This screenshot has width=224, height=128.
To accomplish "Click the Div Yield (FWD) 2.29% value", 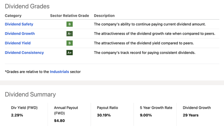I will tap(17, 115).
